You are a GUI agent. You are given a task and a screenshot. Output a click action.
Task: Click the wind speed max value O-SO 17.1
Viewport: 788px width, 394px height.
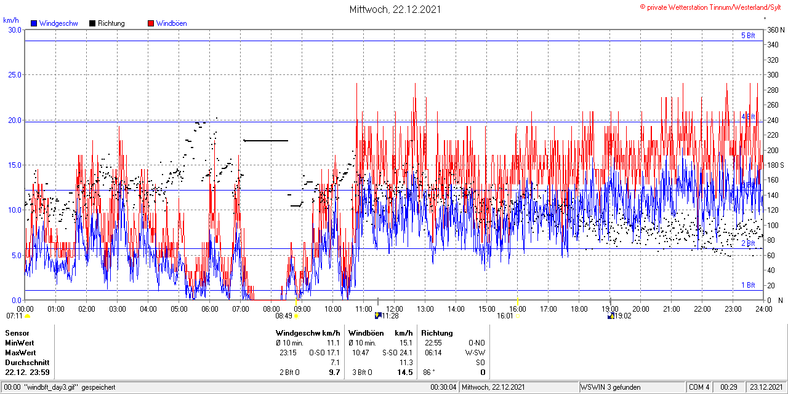(x=324, y=353)
